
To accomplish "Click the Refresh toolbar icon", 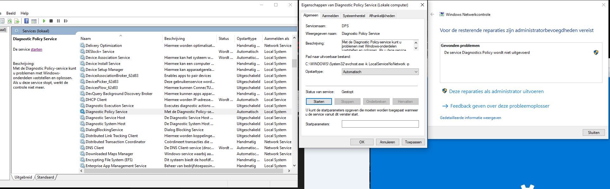I will pyautogui.click(x=10, y=21).
